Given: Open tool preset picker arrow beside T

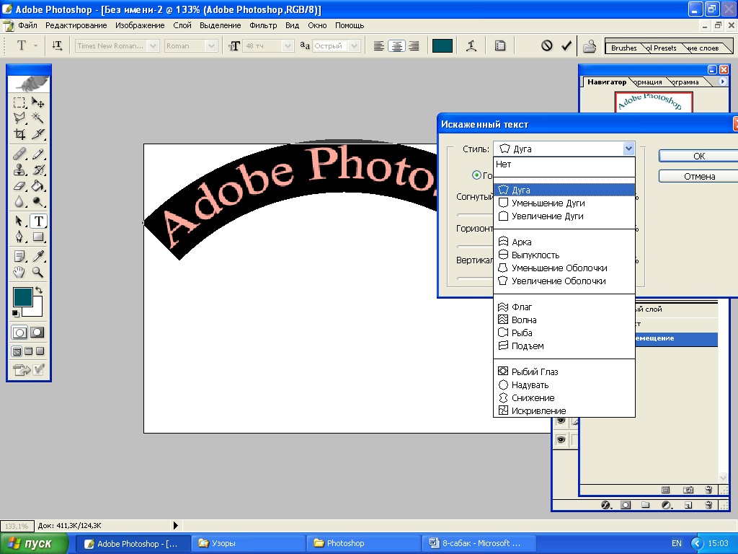Looking at the screenshot, I should 35,45.
